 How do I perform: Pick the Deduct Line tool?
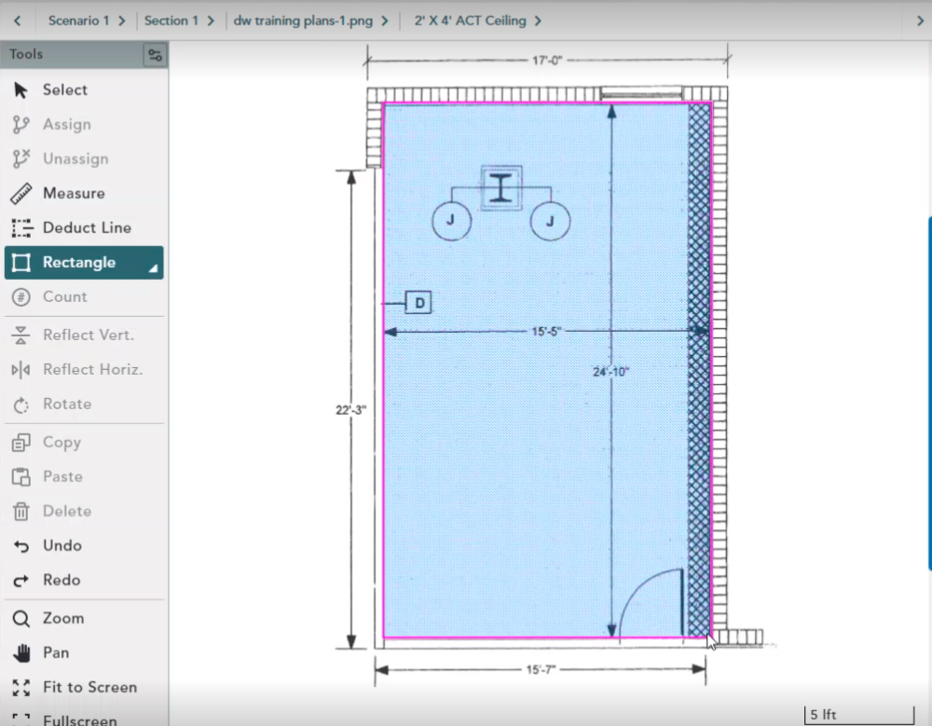[22, 228]
